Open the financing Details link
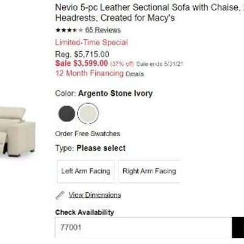The width and height of the screenshot is (244, 244). click(x=135, y=74)
